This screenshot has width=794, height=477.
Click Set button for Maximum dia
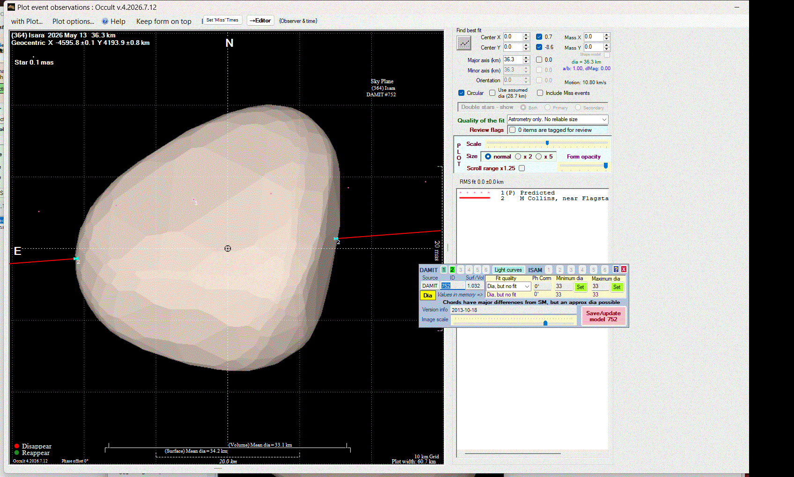617,287
